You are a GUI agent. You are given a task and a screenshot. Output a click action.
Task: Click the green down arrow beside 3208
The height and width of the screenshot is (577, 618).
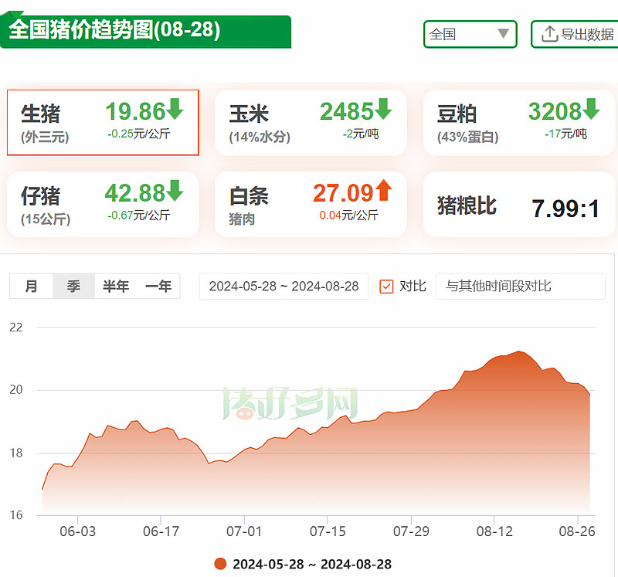(x=591, y=109)
